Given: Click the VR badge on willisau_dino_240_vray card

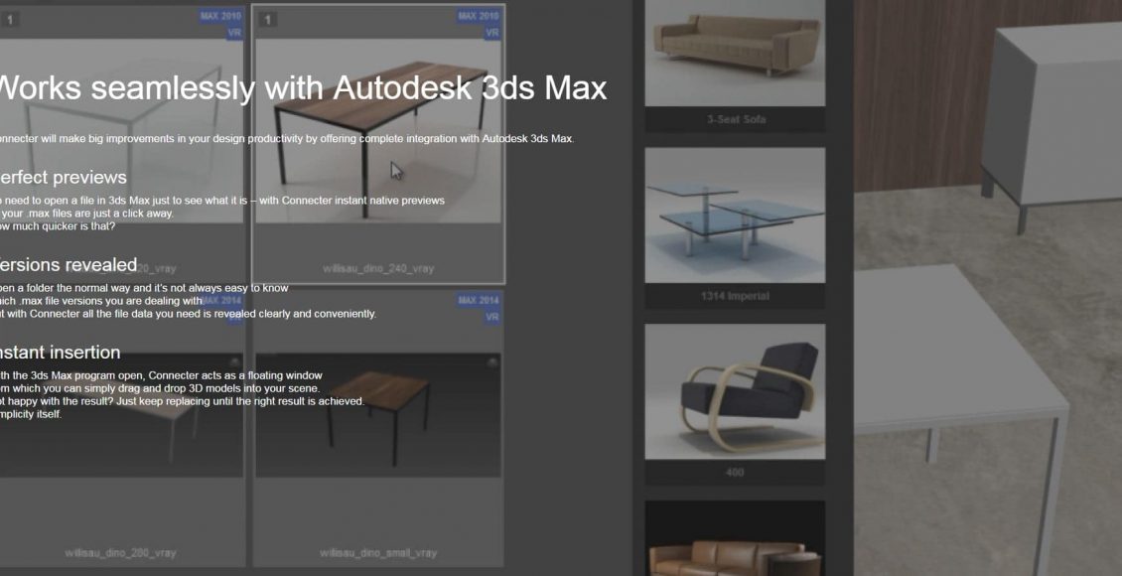Looking at the screenshot, I should (x=491, y=33).
